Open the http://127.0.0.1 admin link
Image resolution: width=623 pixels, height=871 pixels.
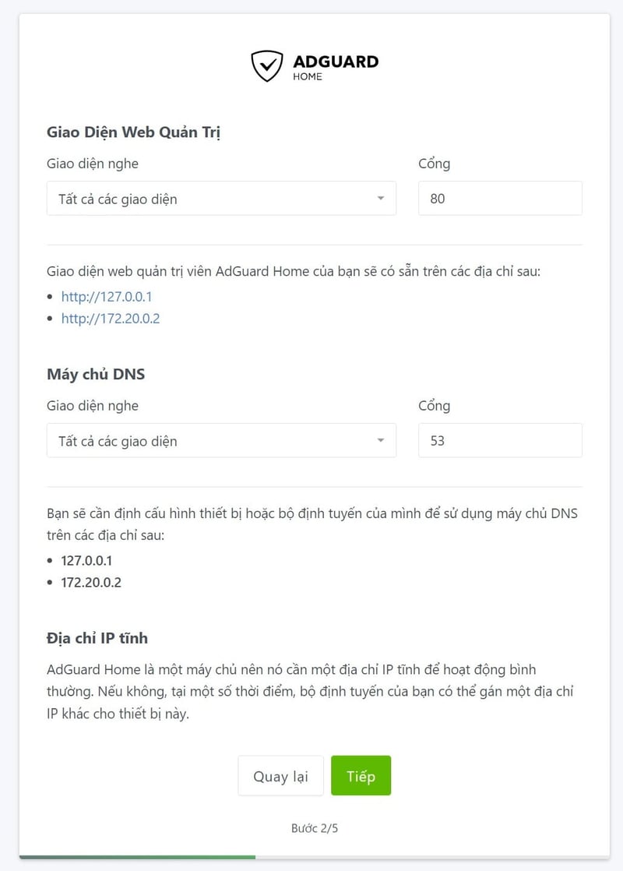tap(107, 297)
